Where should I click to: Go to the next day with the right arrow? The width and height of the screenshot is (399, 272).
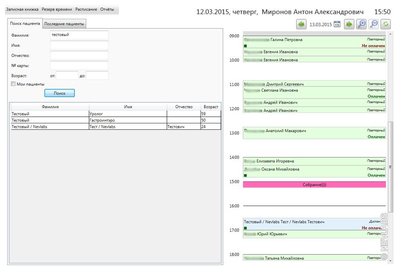[x=349, y=24]
